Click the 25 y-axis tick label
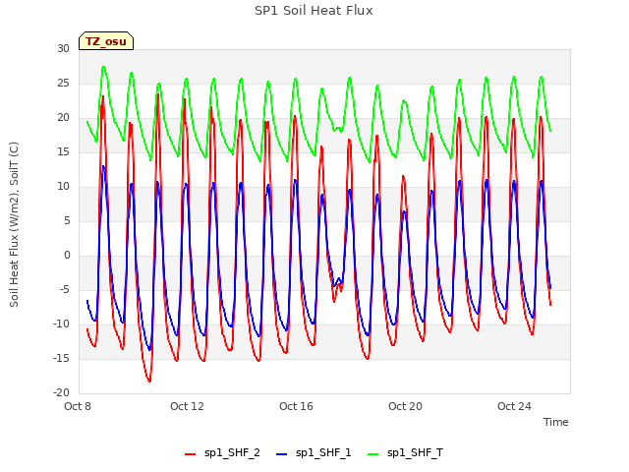629x472 pixels. tap(63, 83)
